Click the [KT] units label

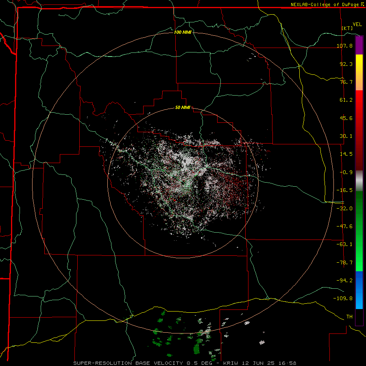point(347,28)
